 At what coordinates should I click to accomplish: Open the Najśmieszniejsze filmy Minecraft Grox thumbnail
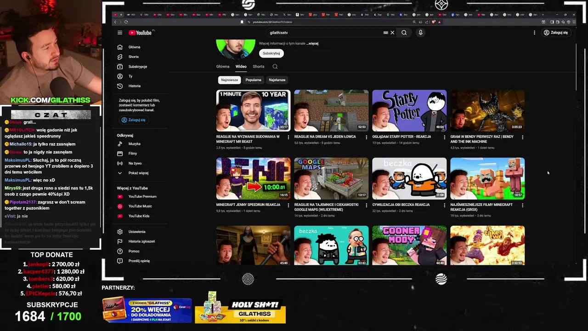pos(487,178)
